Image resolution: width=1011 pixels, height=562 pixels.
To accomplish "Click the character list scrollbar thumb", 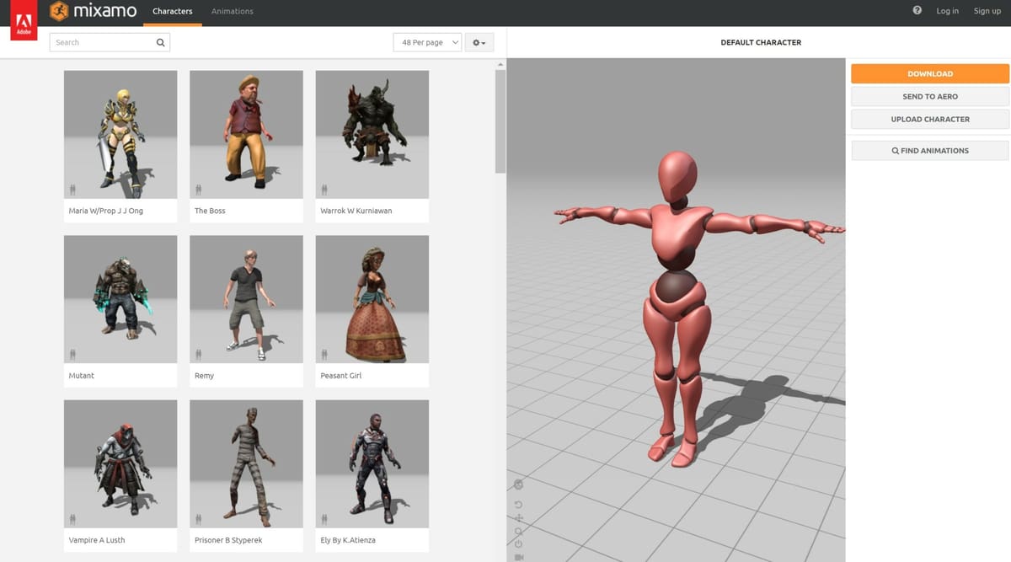I will pos(500,121).
